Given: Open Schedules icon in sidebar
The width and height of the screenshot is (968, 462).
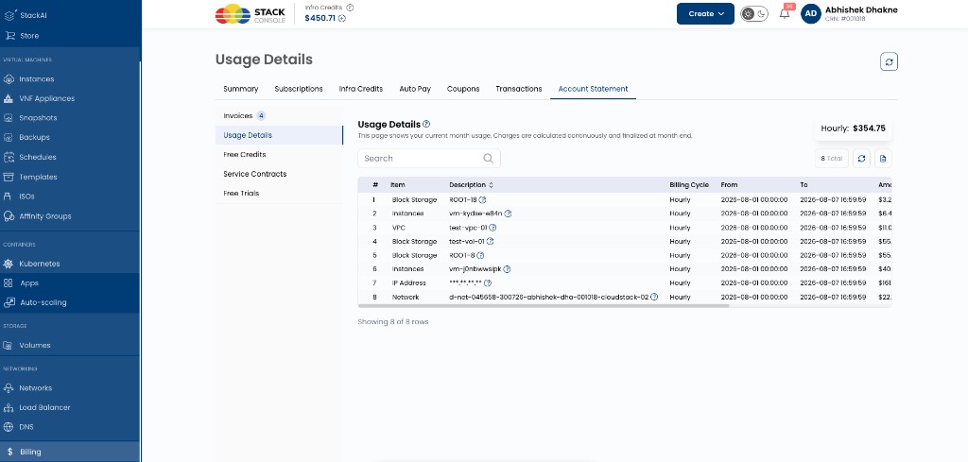Looking at the screenshot, I should [x=9, y=157].
